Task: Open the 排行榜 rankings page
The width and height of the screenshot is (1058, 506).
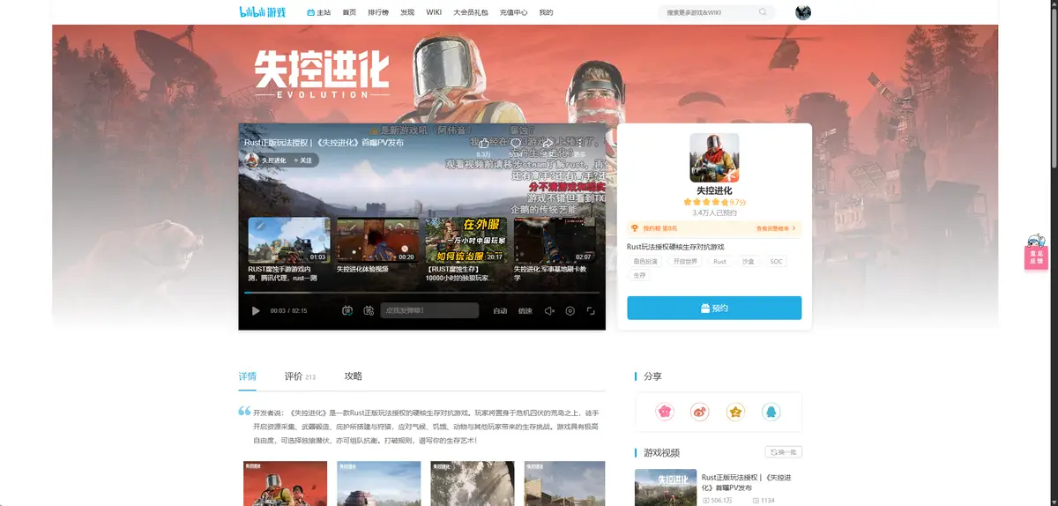Action: pos(378,12)
